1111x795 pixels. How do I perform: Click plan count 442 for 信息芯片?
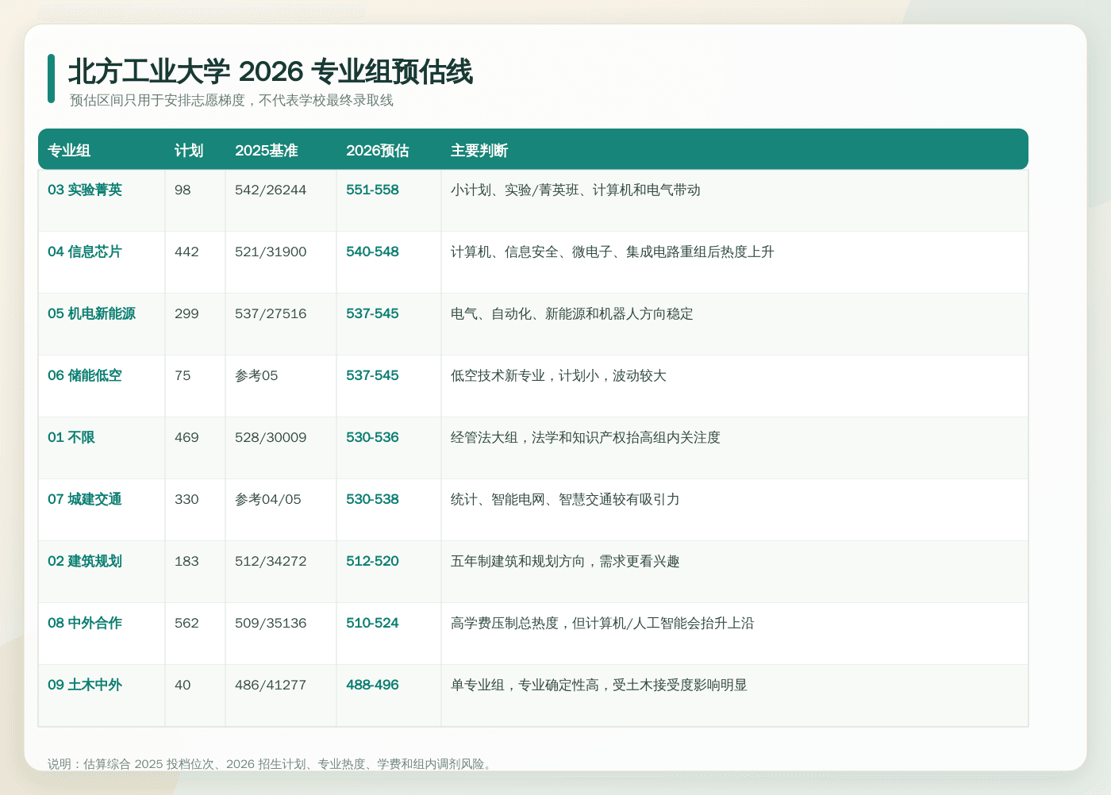(x=186, y=252)
